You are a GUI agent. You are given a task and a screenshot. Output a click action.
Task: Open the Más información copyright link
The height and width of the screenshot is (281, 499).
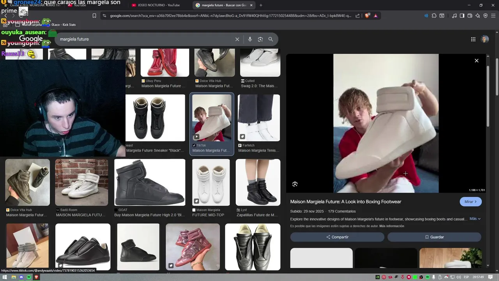(391, 226)
